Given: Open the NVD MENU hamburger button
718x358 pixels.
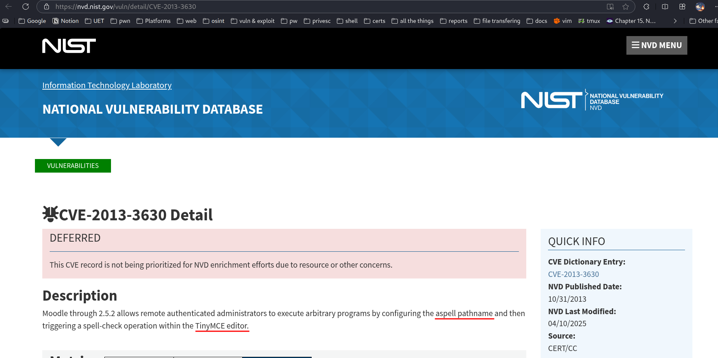Looking at the screenshot, I should [657, 45].
